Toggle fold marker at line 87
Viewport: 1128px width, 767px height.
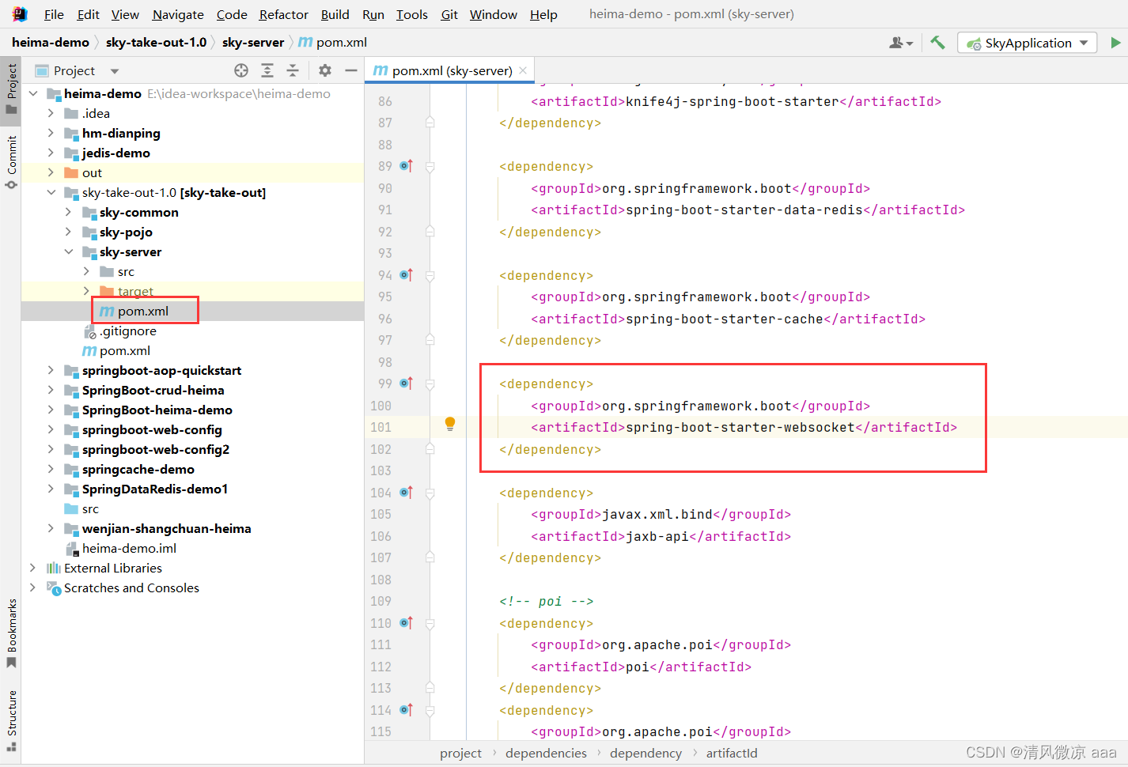[x=430, y=123]
